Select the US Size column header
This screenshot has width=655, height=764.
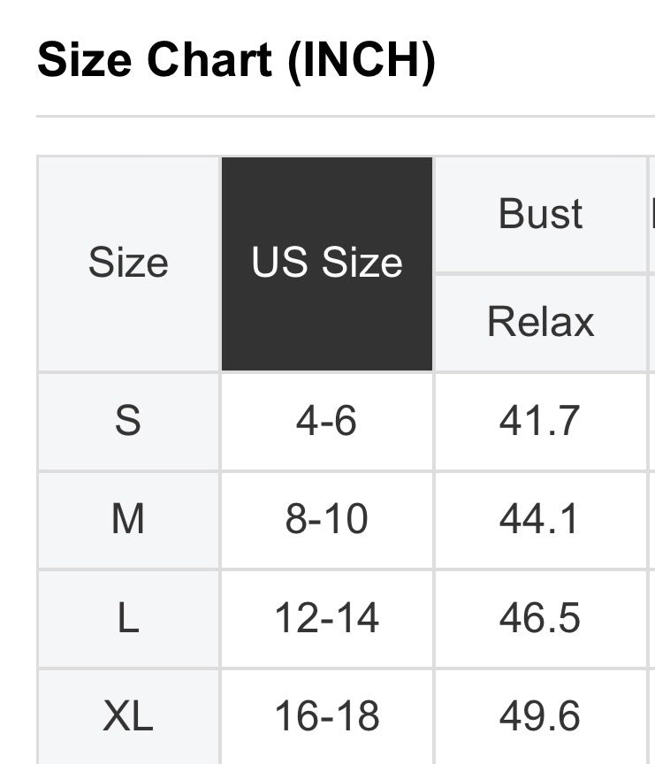point(327,264)
